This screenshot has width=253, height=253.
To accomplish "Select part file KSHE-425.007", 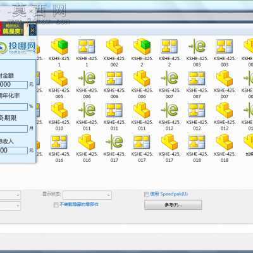I will click(225, 85).
